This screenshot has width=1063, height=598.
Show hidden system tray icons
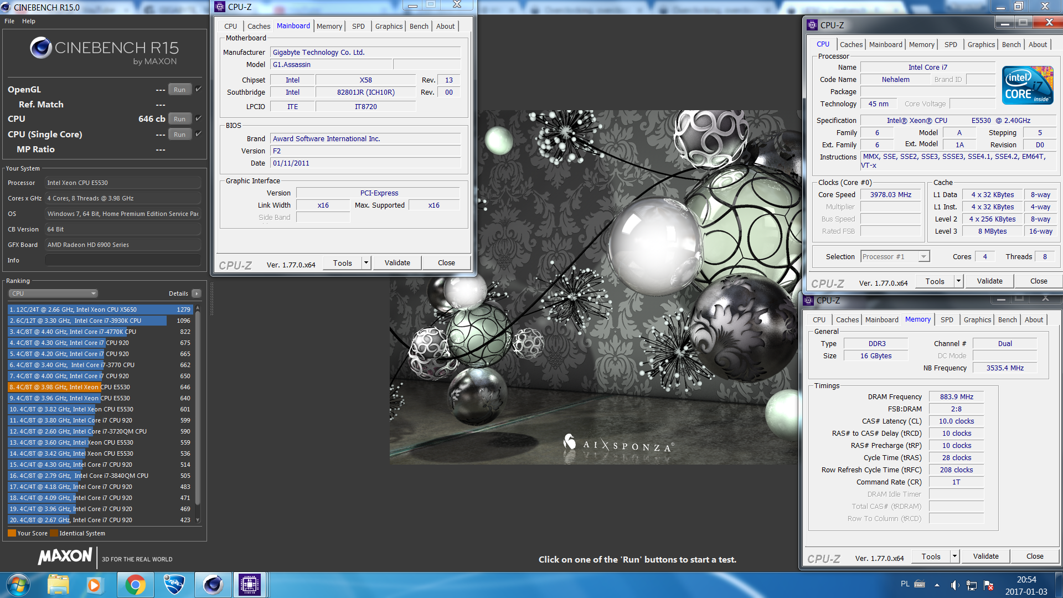point(937,585)
